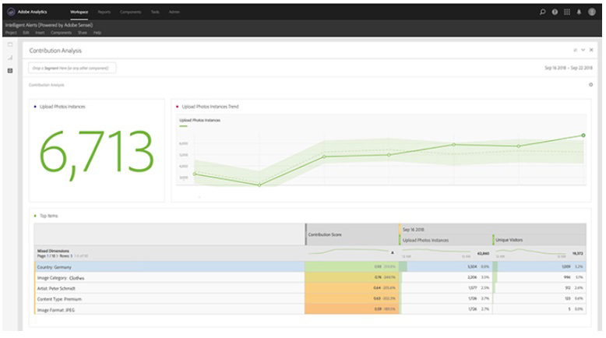Open the search magnifier in top bar
This screenshot has height=338, width=606.
pyautogui.click(x=543, y=12)
